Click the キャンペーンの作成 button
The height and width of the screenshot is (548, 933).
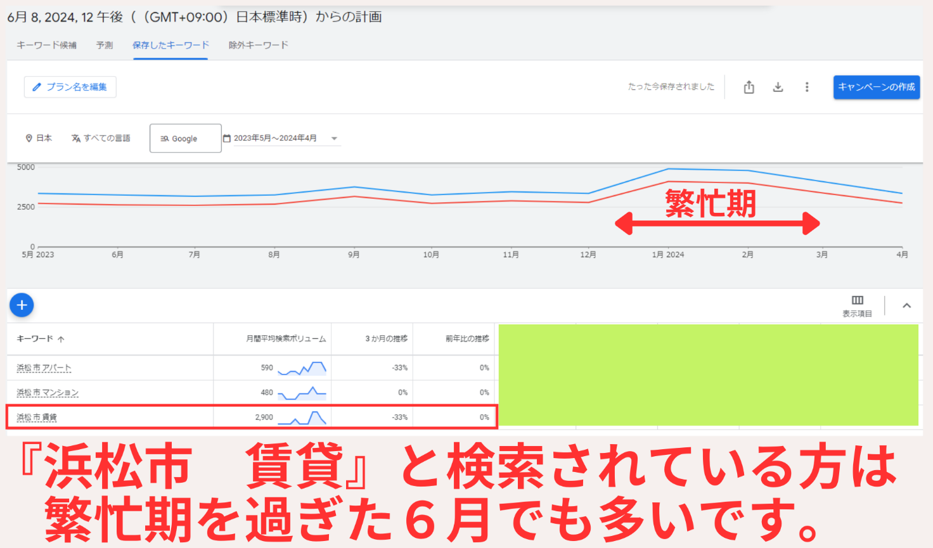(x=877, y=87)
